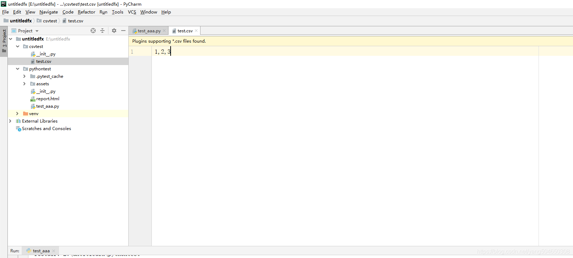Select the test_aaa tab in Run panel
The width and height of the screenshot is (573, 258).
[x=41, y=251]
